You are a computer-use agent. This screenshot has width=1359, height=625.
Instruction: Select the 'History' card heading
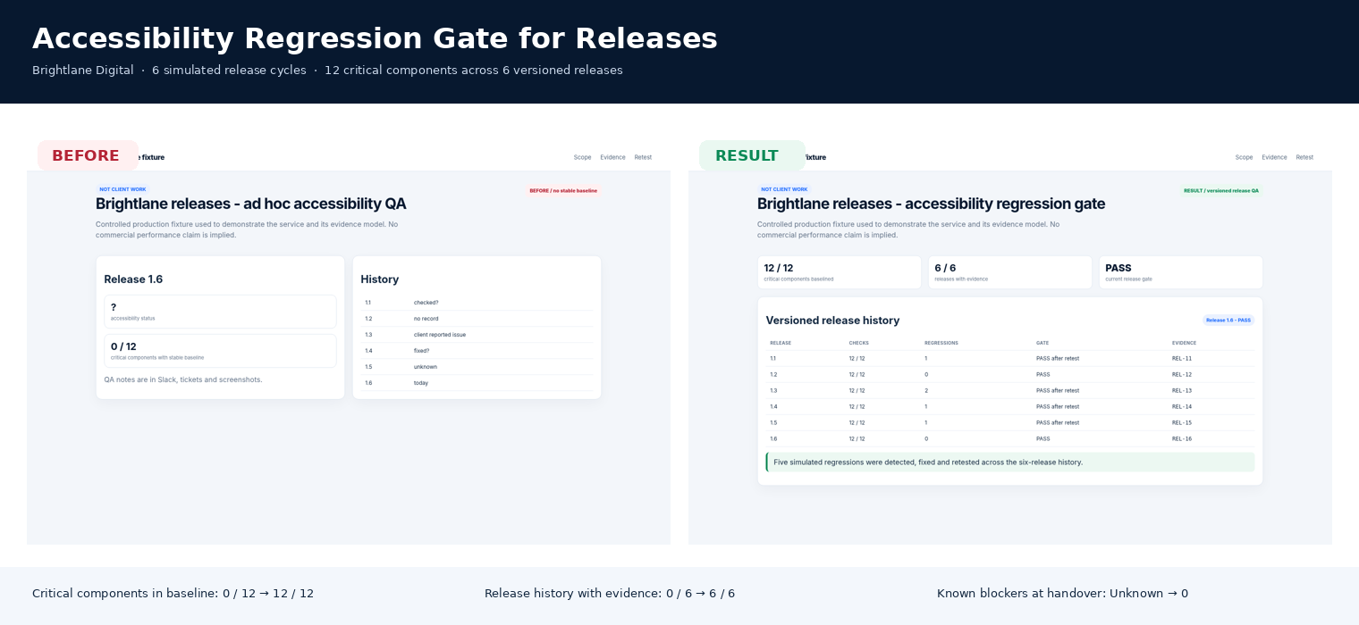(379, 279)
